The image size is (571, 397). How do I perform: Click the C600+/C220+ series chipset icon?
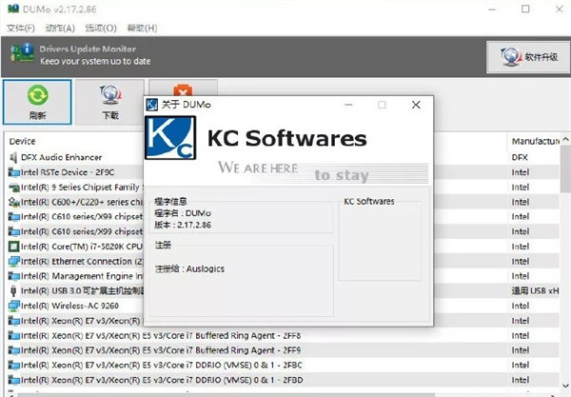click(14, 202)
